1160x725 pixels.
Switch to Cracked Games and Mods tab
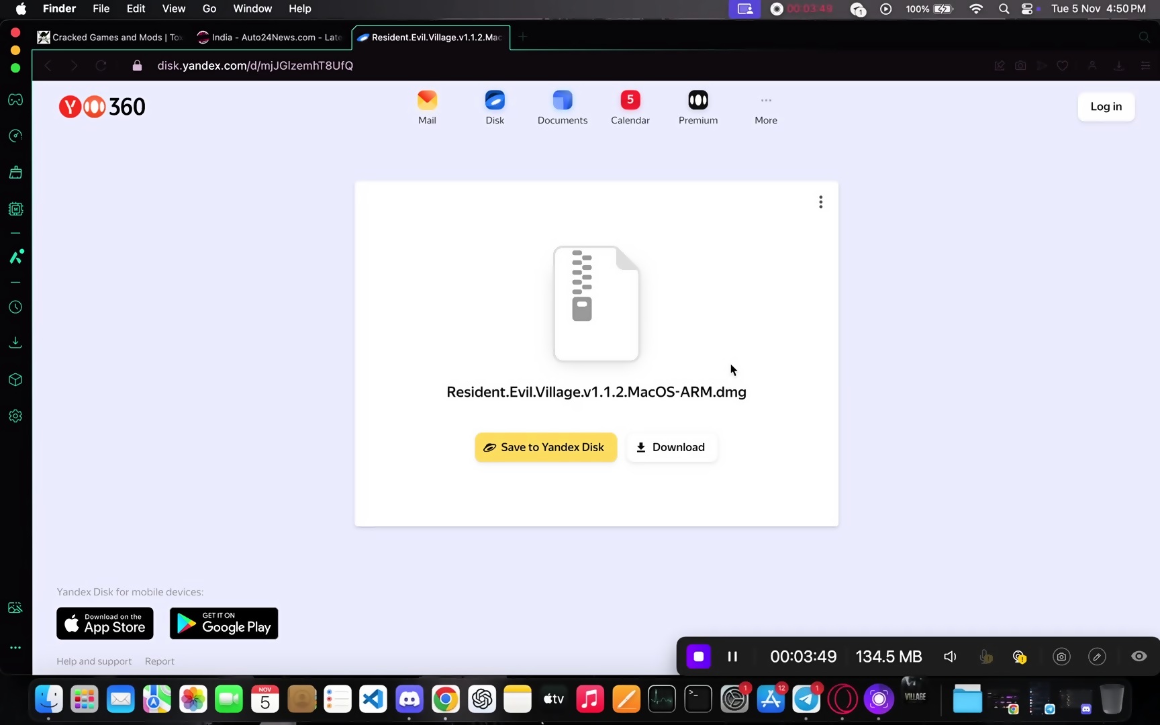coord(111,38)
